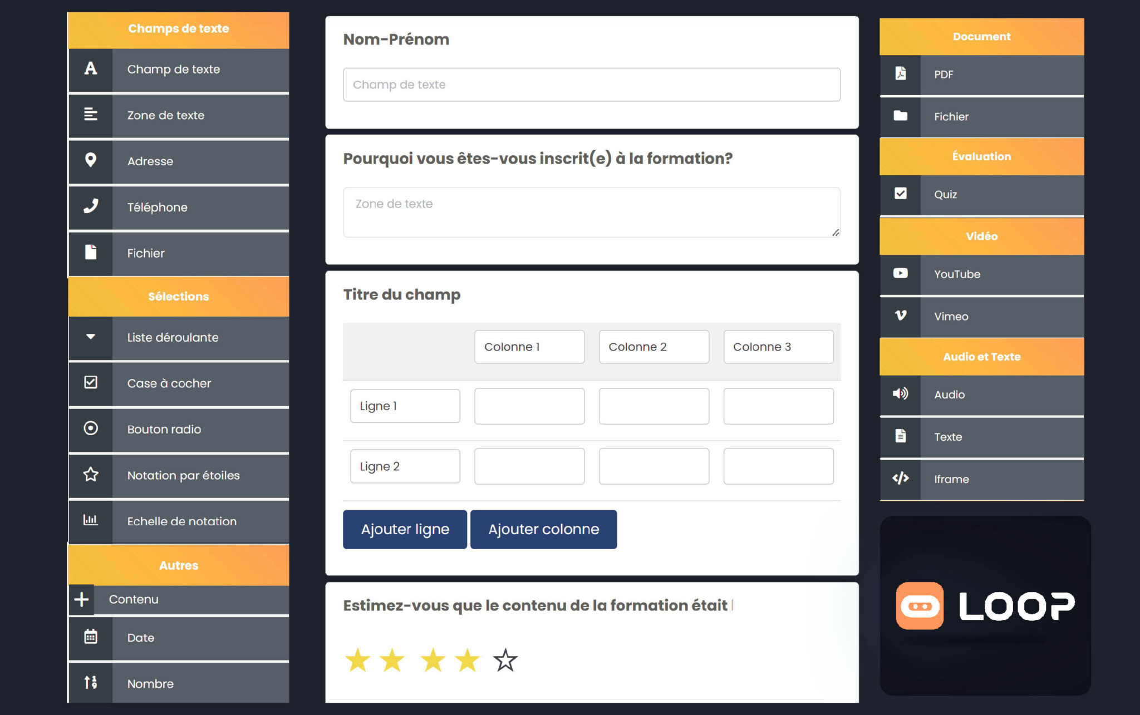This screenshot has width=1140, height=715.
Task: Click the PDF document icon
Action: pyautogui.click(x=900, y=73)
